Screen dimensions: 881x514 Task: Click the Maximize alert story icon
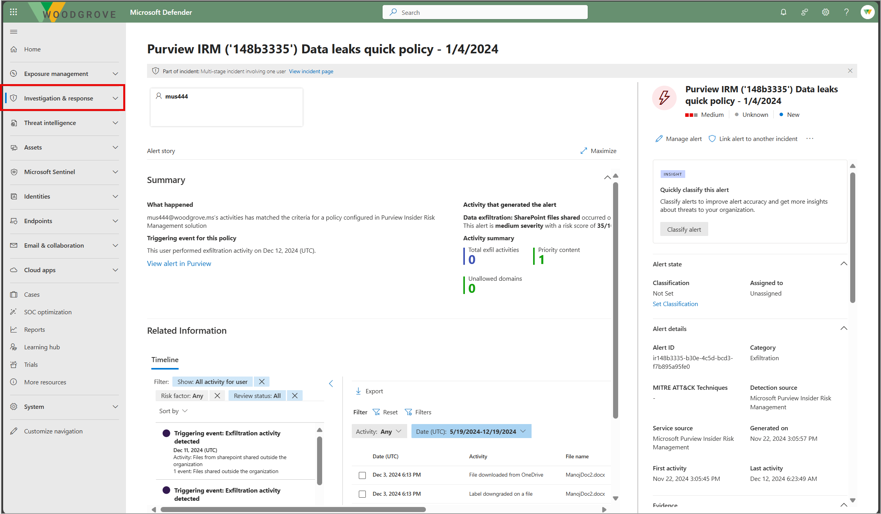(583, 151)
